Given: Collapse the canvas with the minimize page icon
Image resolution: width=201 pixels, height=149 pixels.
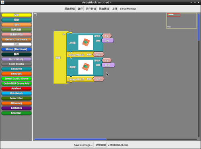Looking at the screenshot, I should click(35, 14).
